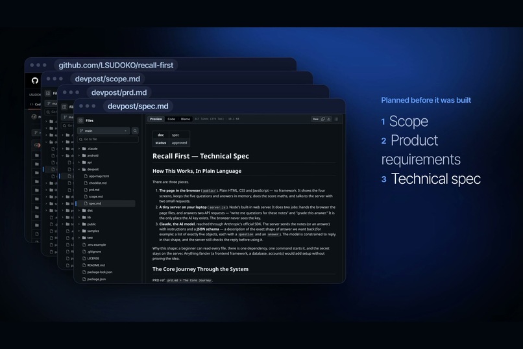Focus the Go to file field
This screenshot has width=523, height=349.
click(x=108, y=139)
